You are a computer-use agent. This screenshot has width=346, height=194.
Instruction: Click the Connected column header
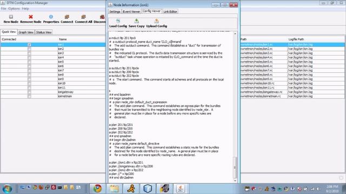point(9,39)
